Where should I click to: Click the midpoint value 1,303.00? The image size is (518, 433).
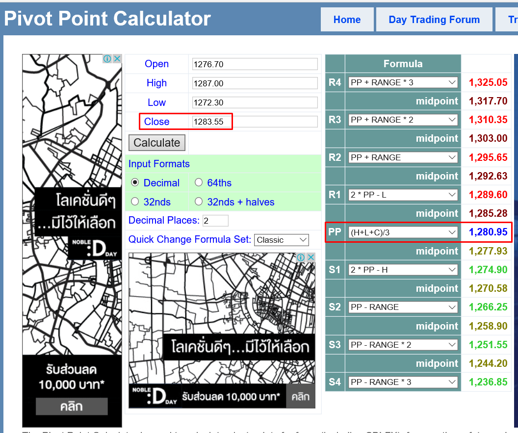(x=488, y=138)
